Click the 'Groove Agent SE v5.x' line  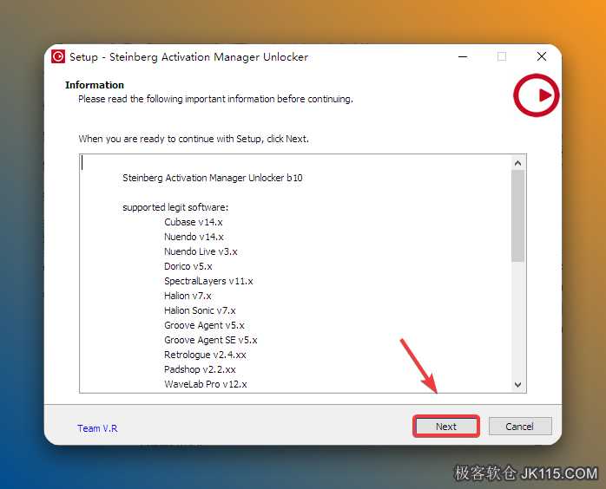211,340
